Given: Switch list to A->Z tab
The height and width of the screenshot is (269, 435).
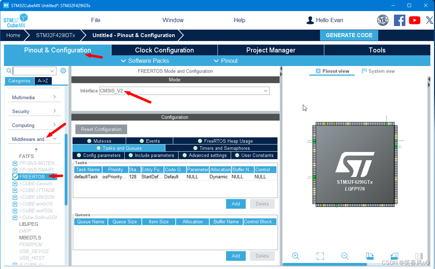Looking at the screenshot, I should [x=43, y=81].
